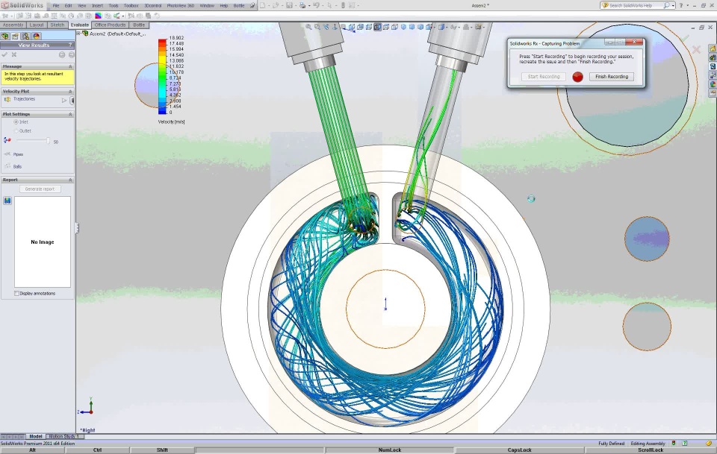Screen dimensions: 717x454
Task: Open the ConfigurationManager tab icon
Action: (x=25, y=36)
